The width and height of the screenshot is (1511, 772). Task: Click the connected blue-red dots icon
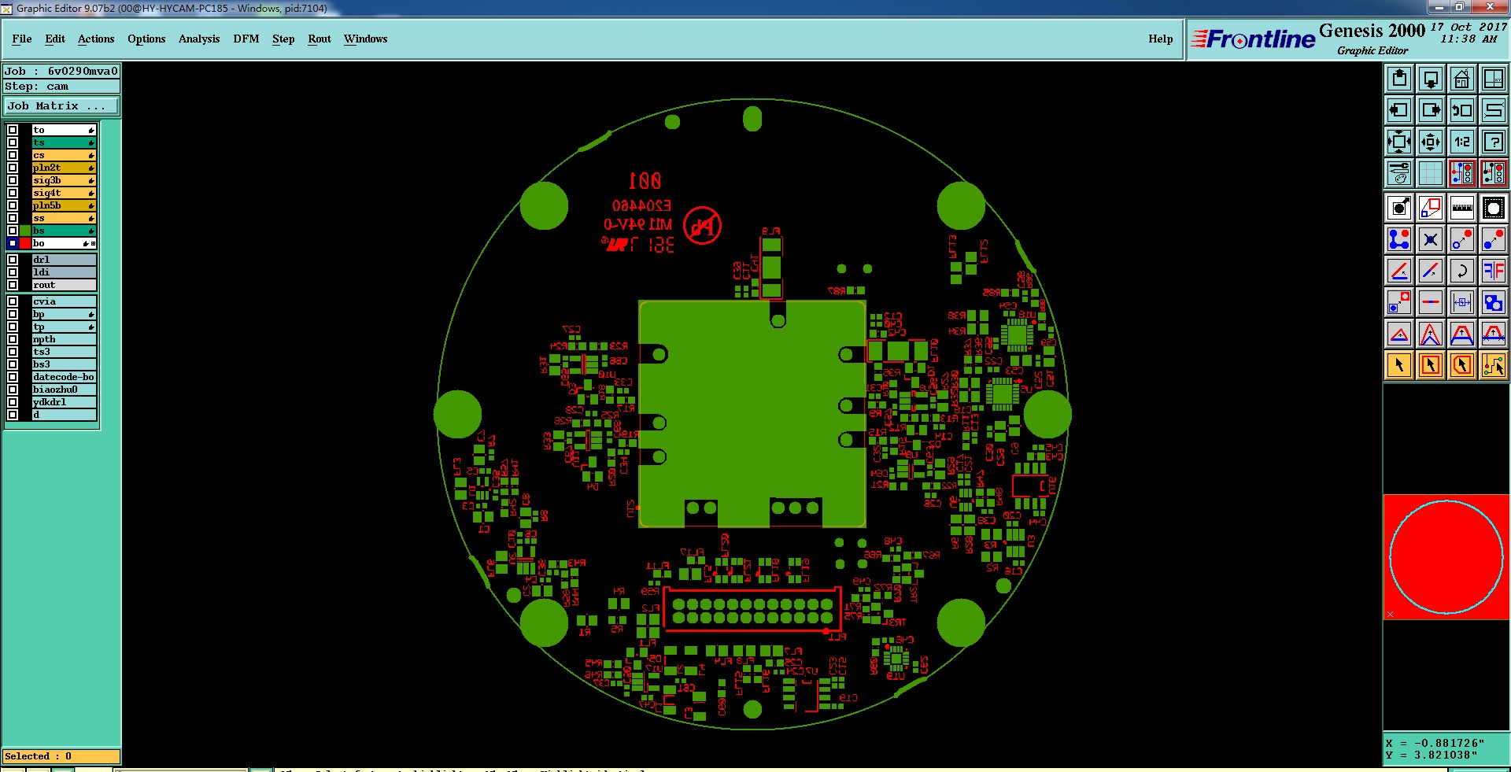pos(1399,239)
